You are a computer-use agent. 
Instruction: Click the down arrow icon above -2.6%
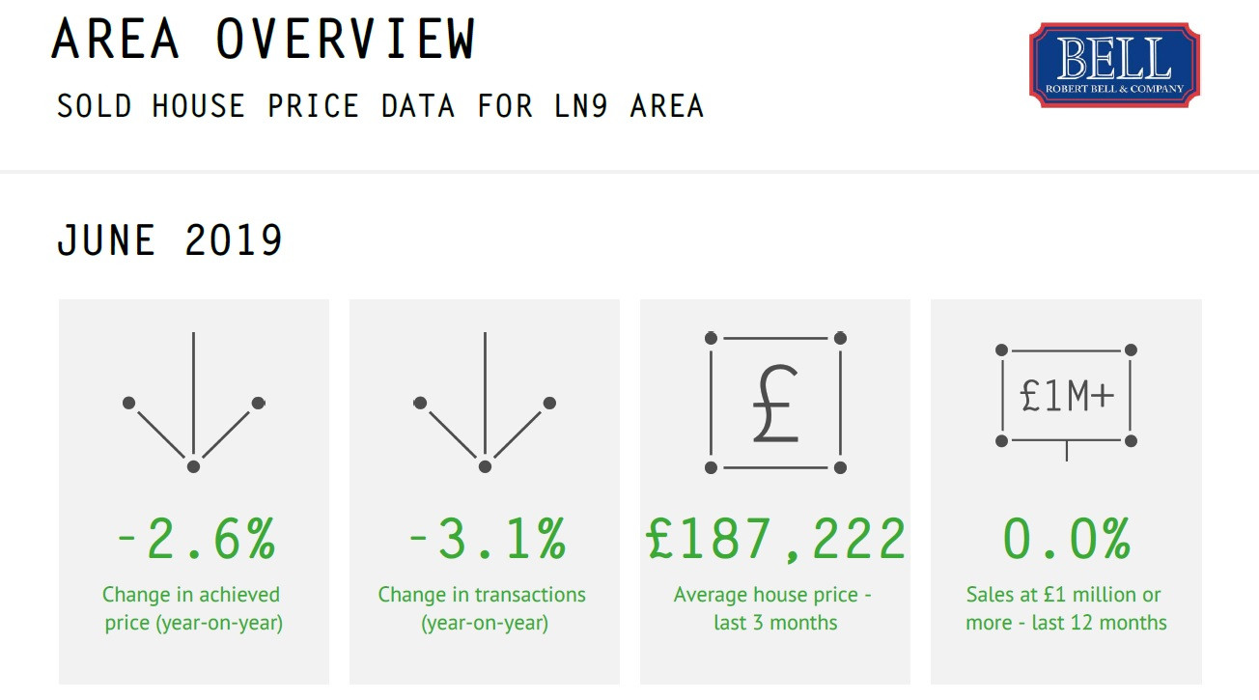point(193,403)
